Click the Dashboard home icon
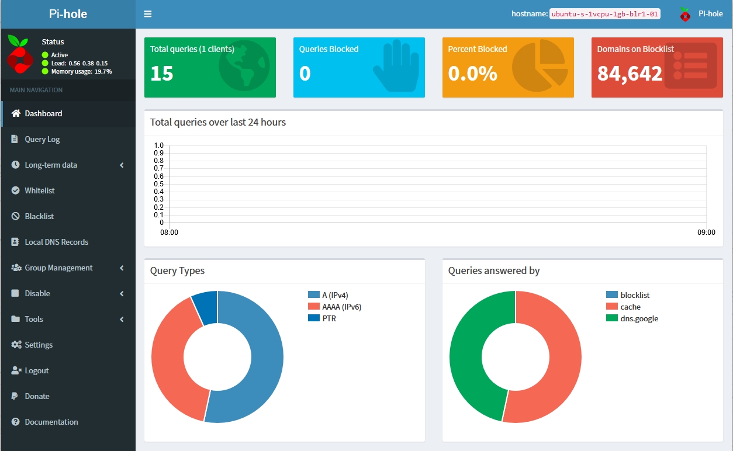The height and width of the screenshot is (451, 733). coord(16,113)
